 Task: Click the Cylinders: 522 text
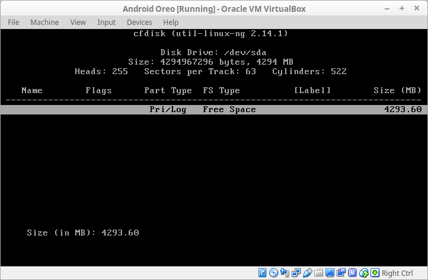pos(309,72)
